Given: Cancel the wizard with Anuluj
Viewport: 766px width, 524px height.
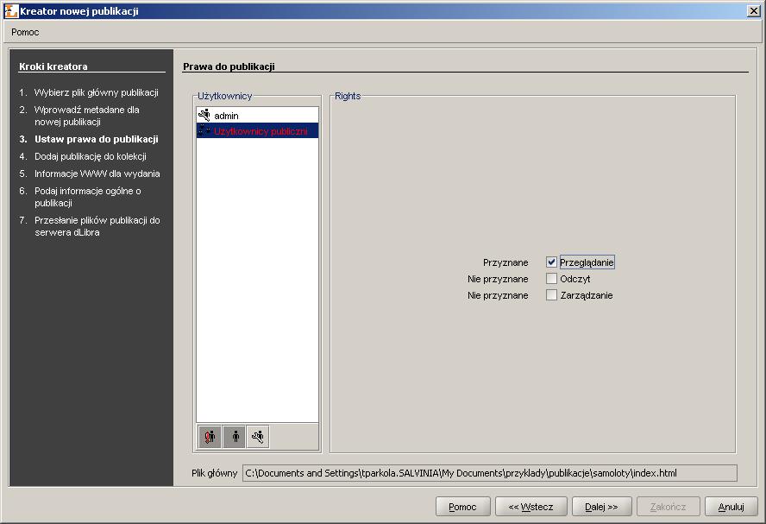Looking at the screenshot, I should [x=731, y=507].
